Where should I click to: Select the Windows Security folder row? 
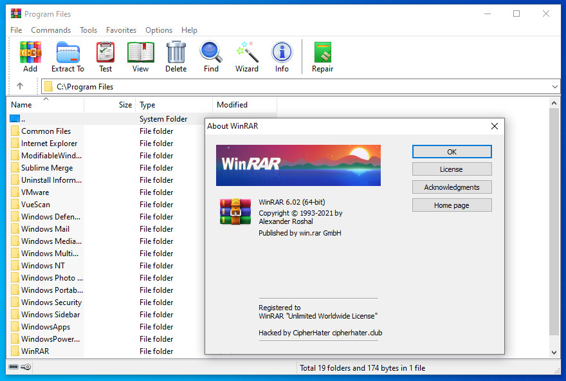(46, 302)
